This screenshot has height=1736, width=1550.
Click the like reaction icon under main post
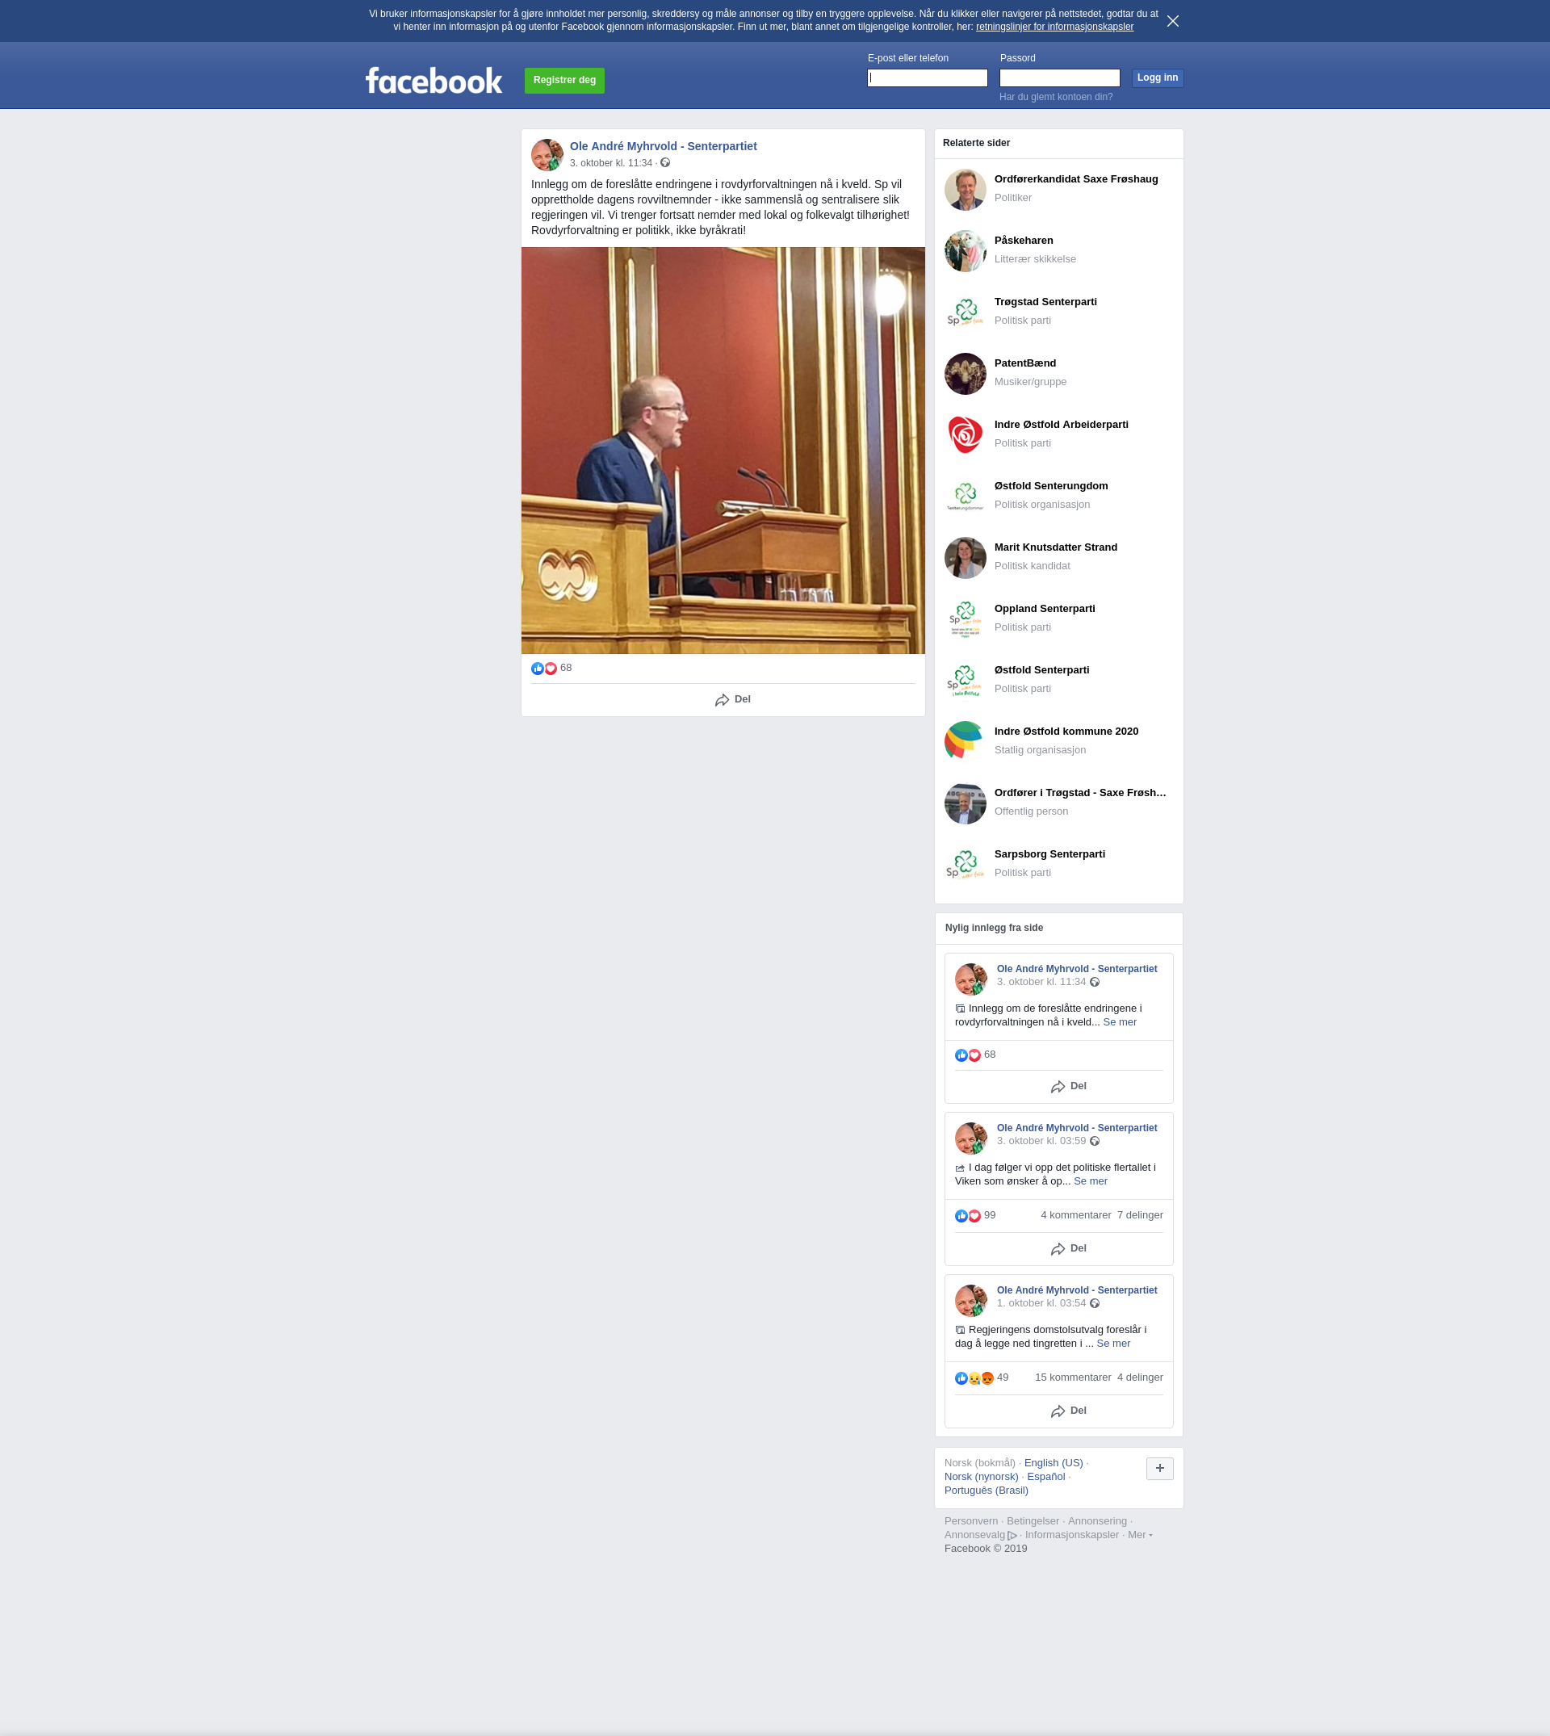tap(538, 669)
